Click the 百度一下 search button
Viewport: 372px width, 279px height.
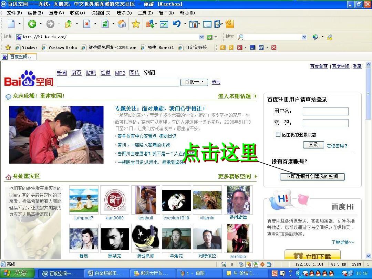point(194,82)
